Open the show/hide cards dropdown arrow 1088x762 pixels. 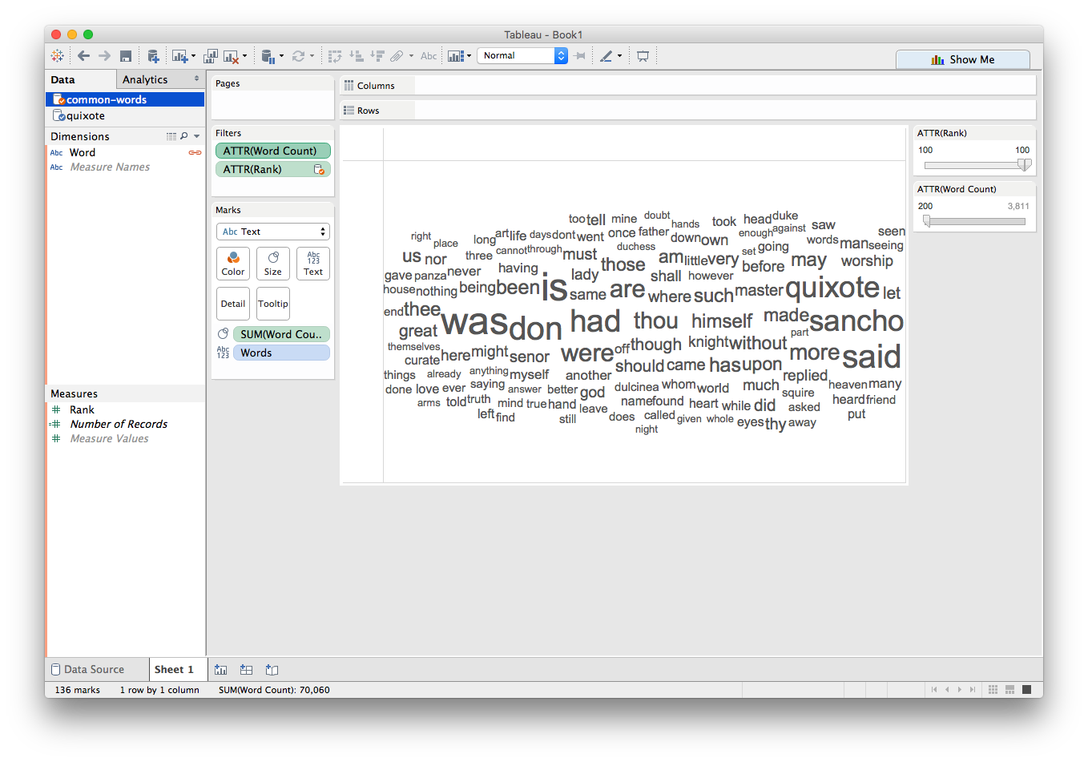pos(469,56)
